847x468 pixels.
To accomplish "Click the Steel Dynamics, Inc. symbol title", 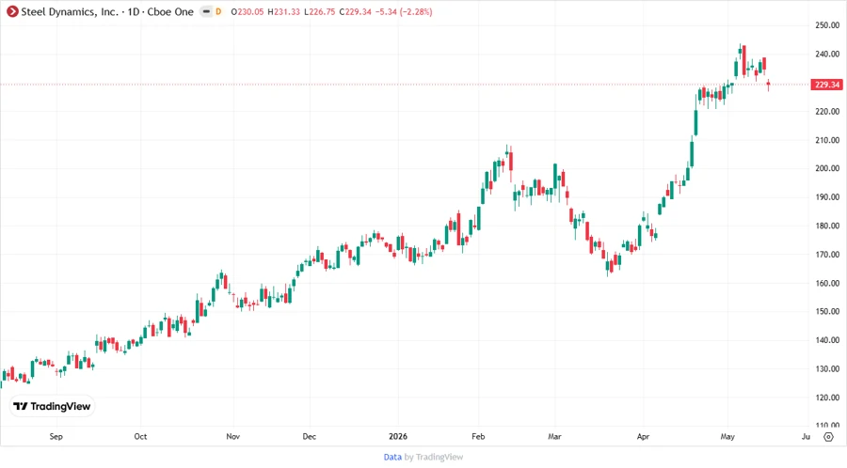I will pyautogui.click(x=69, y=12).
